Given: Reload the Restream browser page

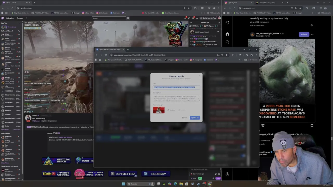Looking at the screenshot, I should (x=106, y=55).
